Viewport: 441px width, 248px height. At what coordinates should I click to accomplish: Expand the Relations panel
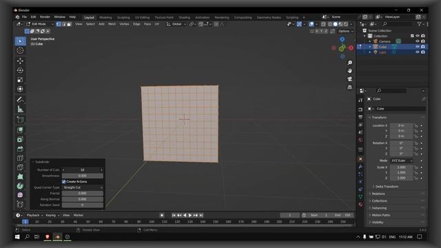pyautogui.click(x=376, y=194)
